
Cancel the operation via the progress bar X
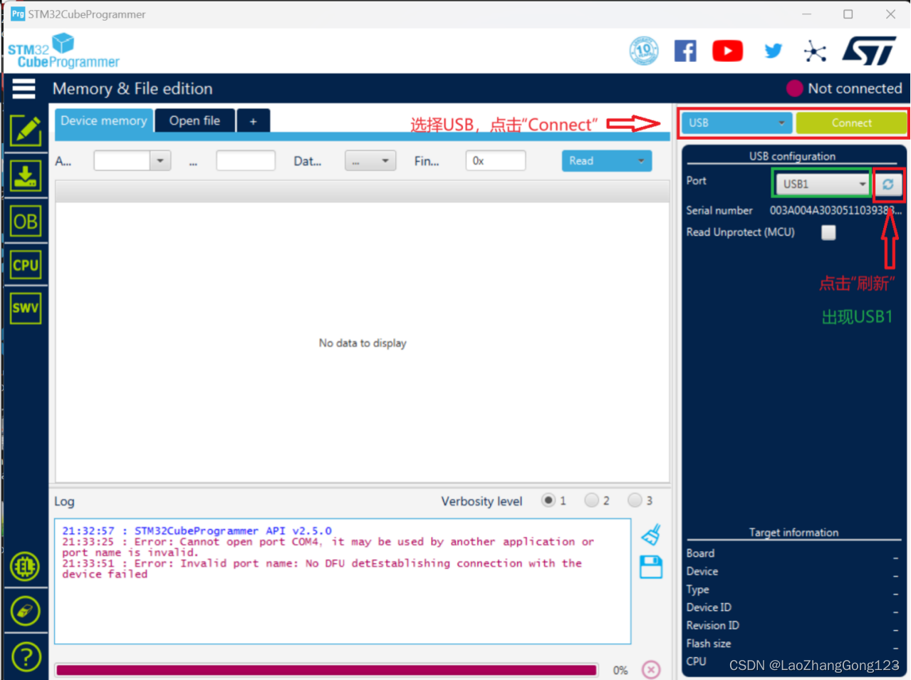(650, 669)
